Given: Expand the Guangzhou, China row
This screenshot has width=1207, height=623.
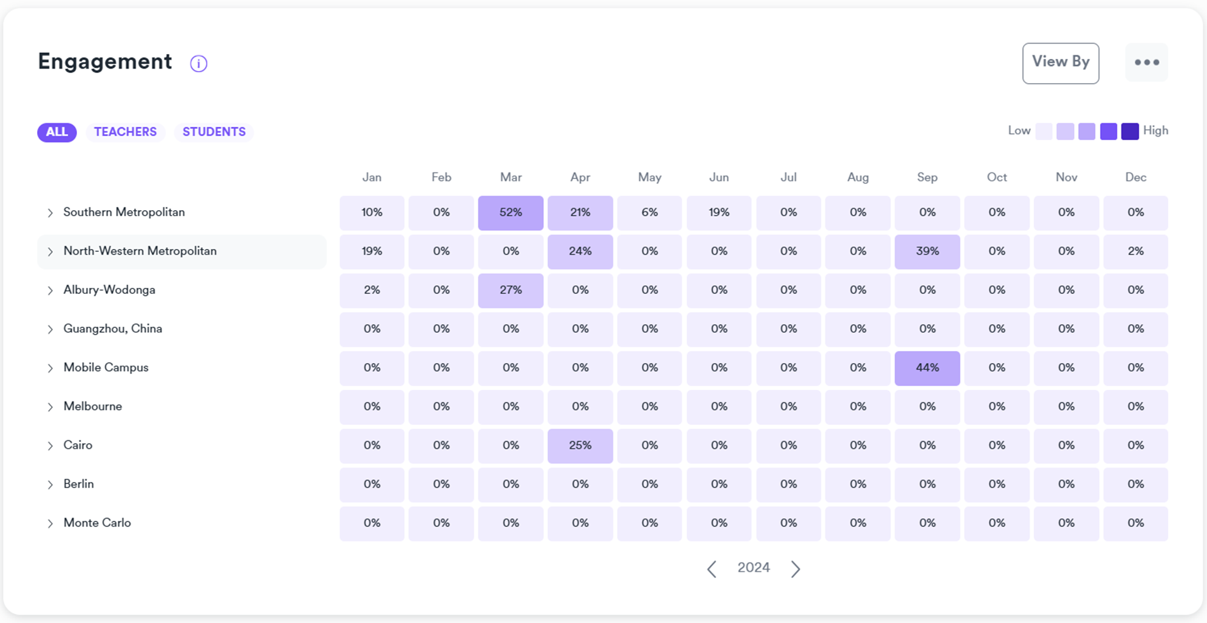Looking at the screenshot, I should tap(50, 329).
